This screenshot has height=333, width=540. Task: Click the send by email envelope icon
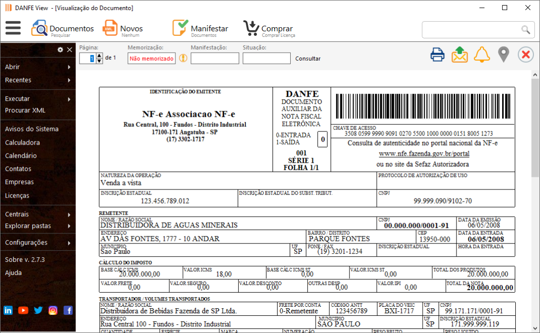coord(460,55)
